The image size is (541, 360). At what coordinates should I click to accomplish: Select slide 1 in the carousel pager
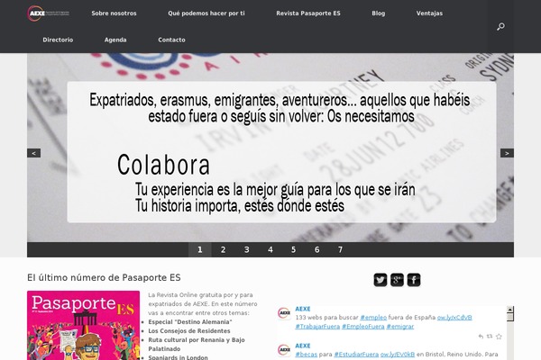(x=200, y=249)
